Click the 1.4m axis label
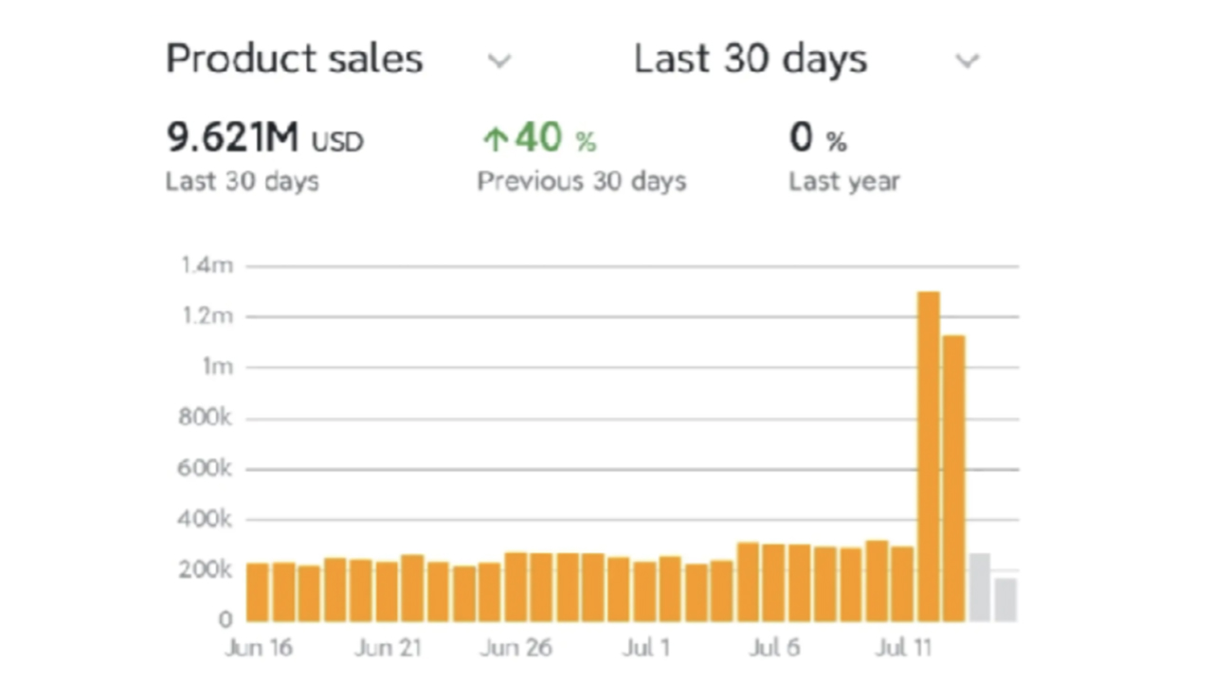The image size is (1213, 682). (x=206, y=265)
